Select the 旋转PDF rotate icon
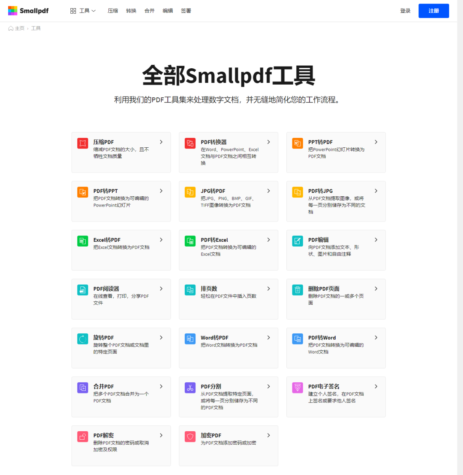The width and height of the screenshot is (463, 475). (x=82, y=339)
